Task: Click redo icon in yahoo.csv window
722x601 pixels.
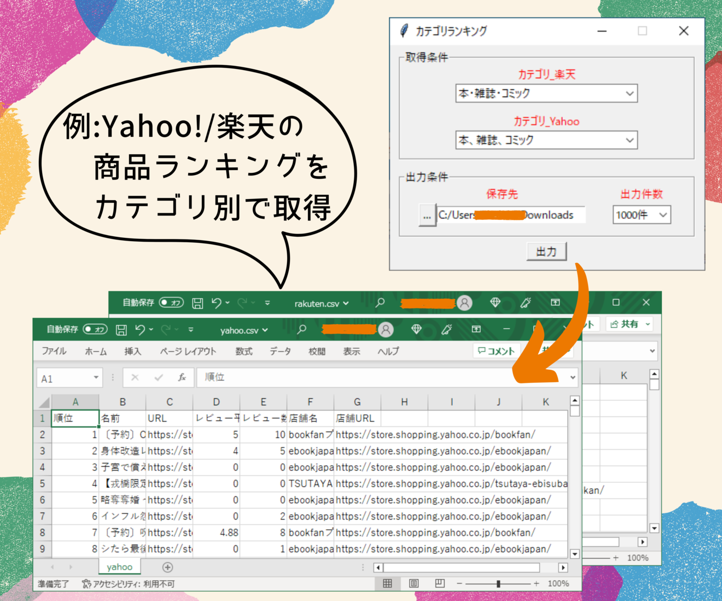Action: [166, 329]
